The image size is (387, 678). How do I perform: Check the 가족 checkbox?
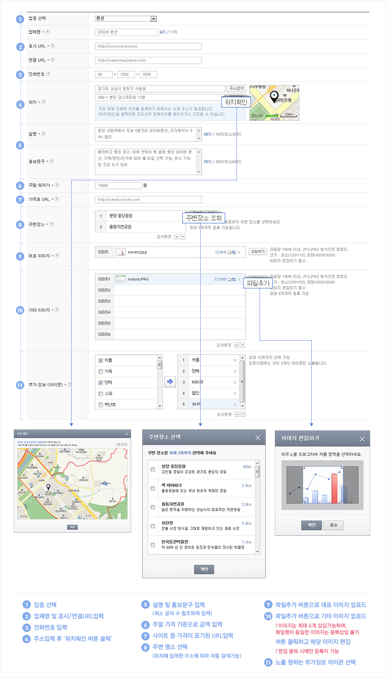[100, 372]
